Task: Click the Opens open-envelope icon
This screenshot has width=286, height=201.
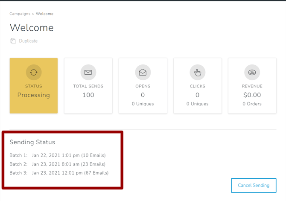Action: pos(143,73)
